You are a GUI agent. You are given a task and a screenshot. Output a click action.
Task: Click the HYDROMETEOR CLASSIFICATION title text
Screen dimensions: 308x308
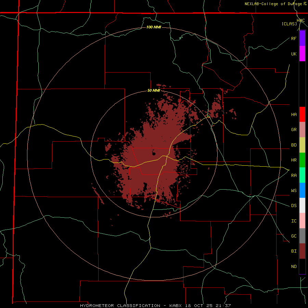pos(120,306)
